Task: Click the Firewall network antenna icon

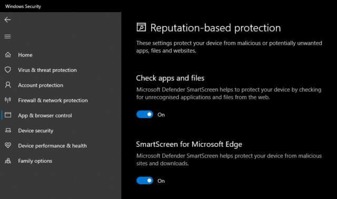Action: pos(8,100)
